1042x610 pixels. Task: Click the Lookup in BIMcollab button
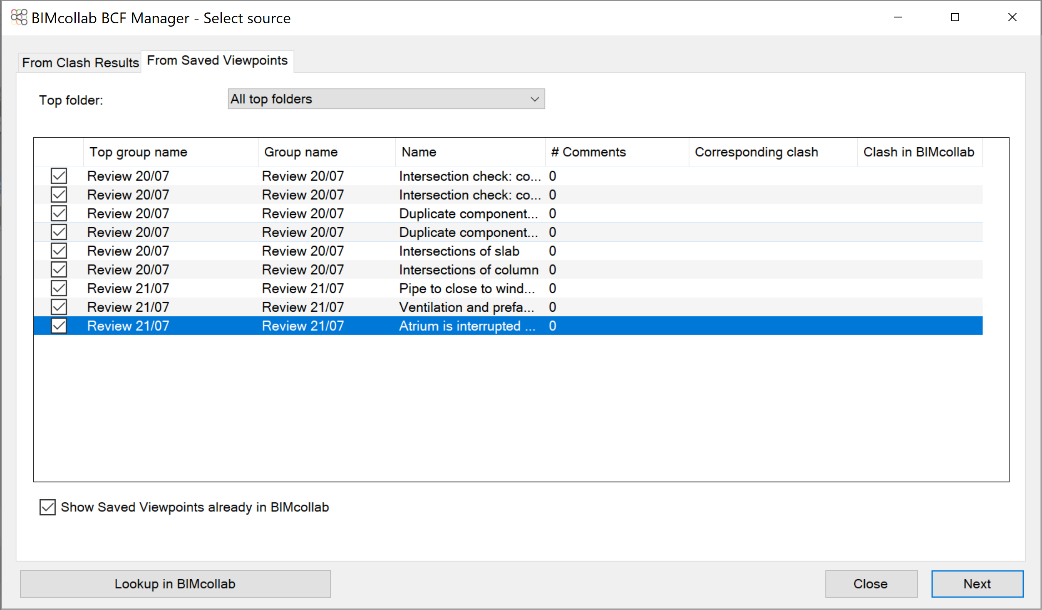click(x=175, y=584)
